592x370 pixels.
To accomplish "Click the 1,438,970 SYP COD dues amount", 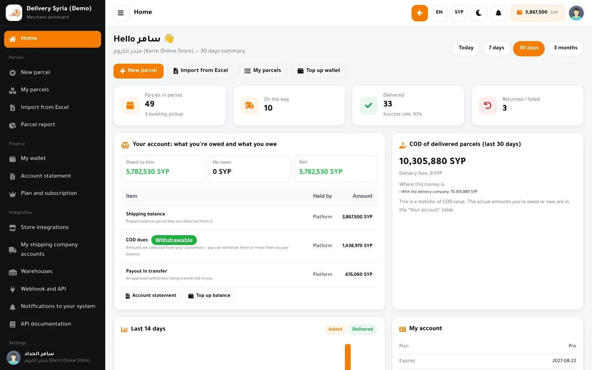I will (357, 246).
